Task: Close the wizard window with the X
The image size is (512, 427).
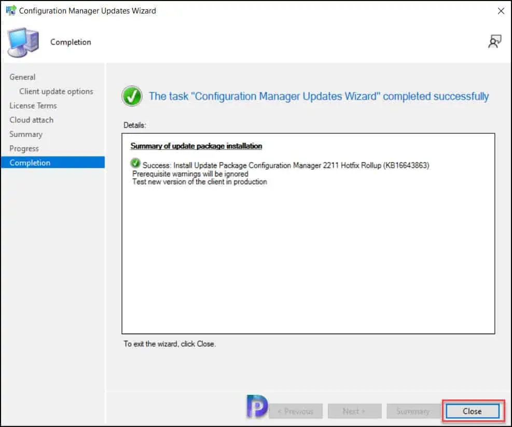Action: coord(501,11)
